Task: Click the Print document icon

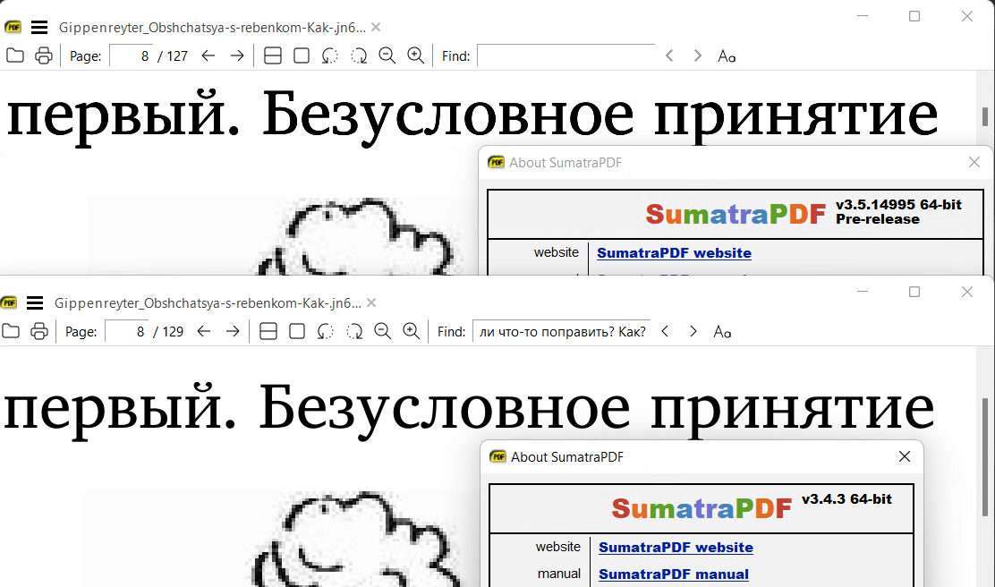Action: tap(43, 55)
